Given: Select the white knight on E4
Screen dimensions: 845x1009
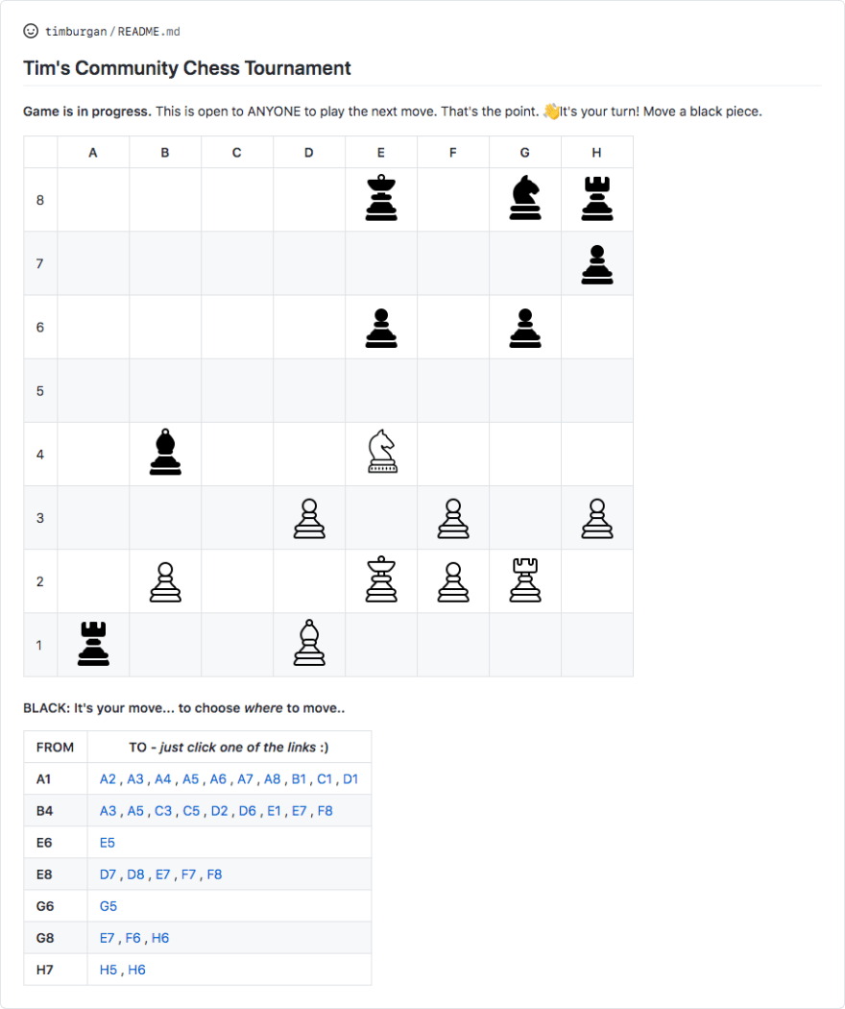Looking at the screenshot, I should [x=381, y=452].
